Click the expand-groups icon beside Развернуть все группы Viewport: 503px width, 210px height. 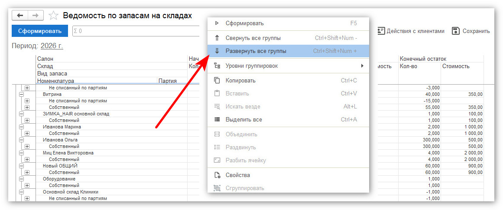click(217, 51)
